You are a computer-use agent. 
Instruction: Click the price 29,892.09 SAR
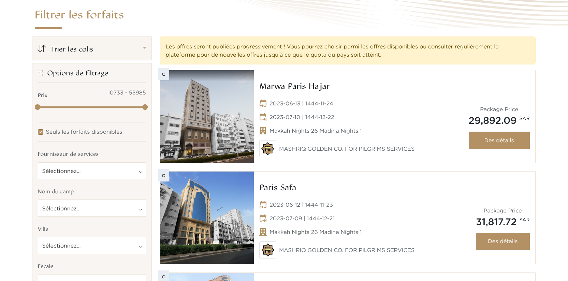[499, 120]
